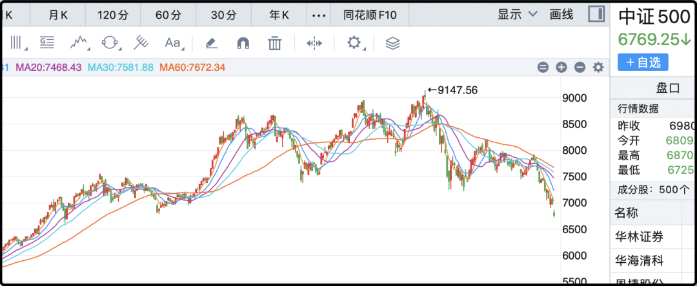This screenshot has height=286, width=697.
Task: Select the 盘口 tab
Action: click(668, 88)
